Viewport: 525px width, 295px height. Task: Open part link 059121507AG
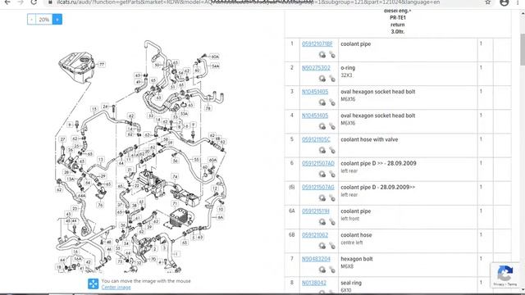tap(318, 188)
